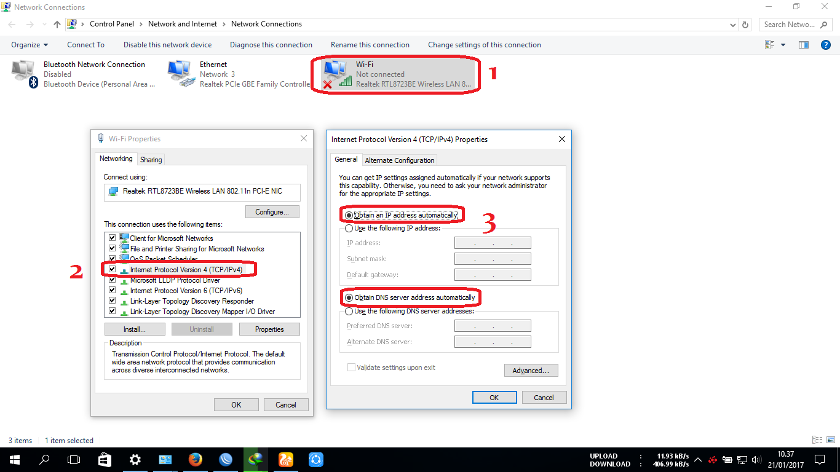Select Obtain DNS server address automatically
This screenshot has height=472, width=840.
coord(410,297)
